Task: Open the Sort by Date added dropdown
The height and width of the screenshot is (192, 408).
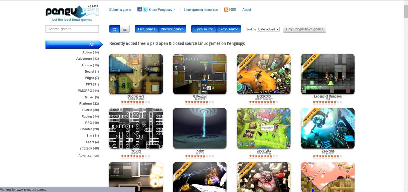Action: point(268,29)
